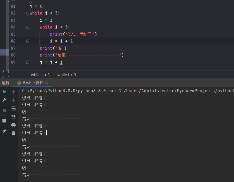Click line number 88 in gutter

[13, 55]
